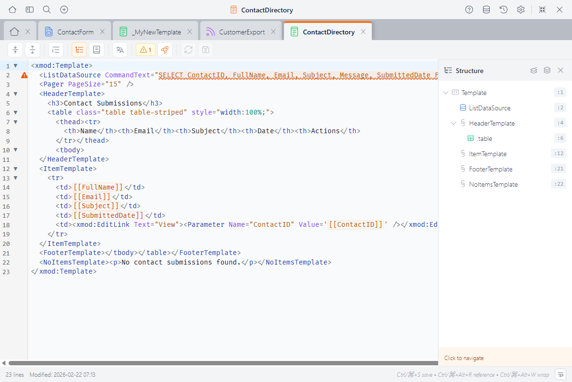Collapse all code folds toolbar icon
Screen dimensions: 572x382
15,50
